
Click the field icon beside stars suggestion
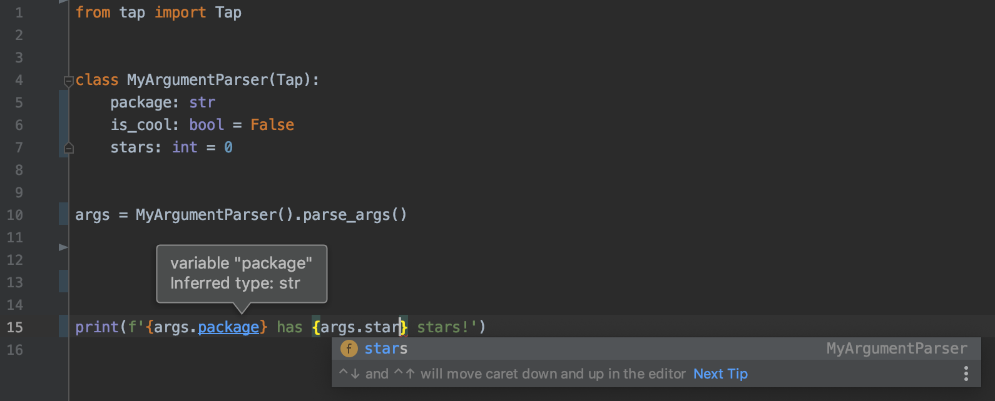click(x=349, y=349)
